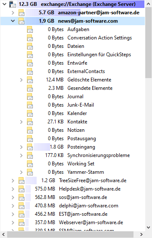Click the vertical scrollbar down arrow
The height and width of the screenshot is (238, 152).
(149, 227)
